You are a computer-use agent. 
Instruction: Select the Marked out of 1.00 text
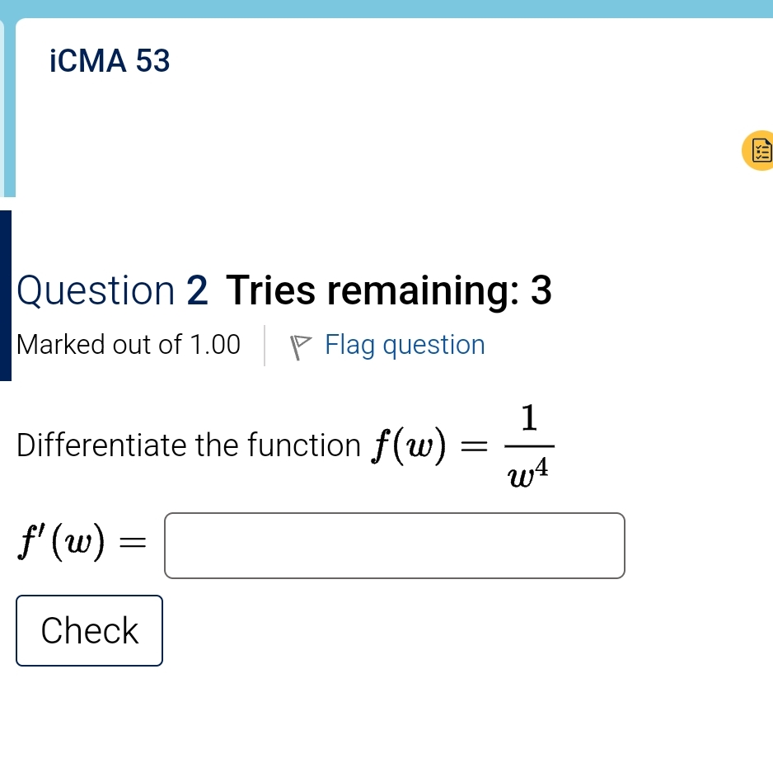click(129, 345)
